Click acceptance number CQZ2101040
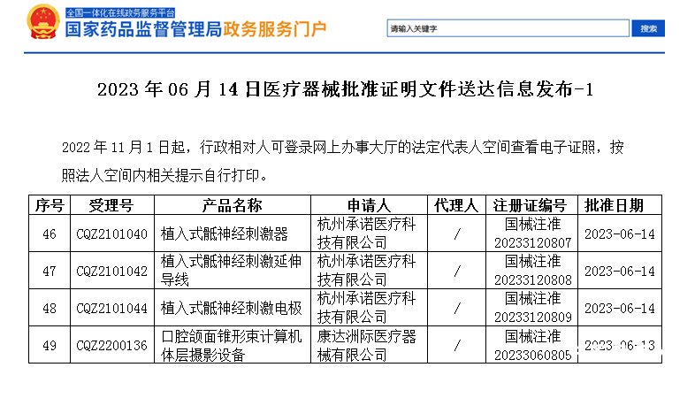This screenshot has height=398, width=695. [111, 234]
